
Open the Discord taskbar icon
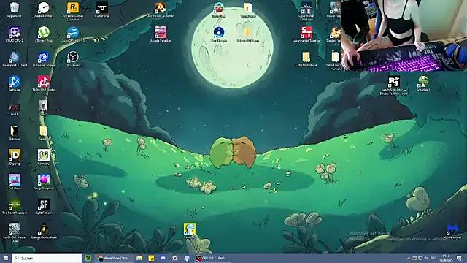pyautogui.click(x=163, y=258)
